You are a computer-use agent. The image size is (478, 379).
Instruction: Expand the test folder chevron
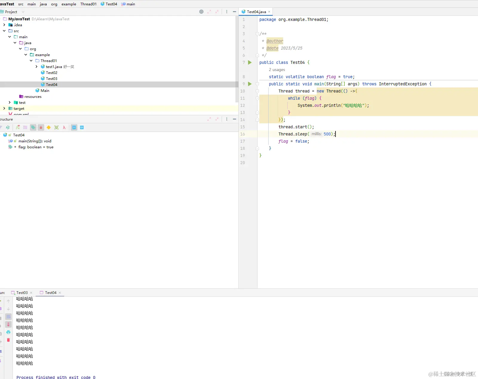[10, 102]
